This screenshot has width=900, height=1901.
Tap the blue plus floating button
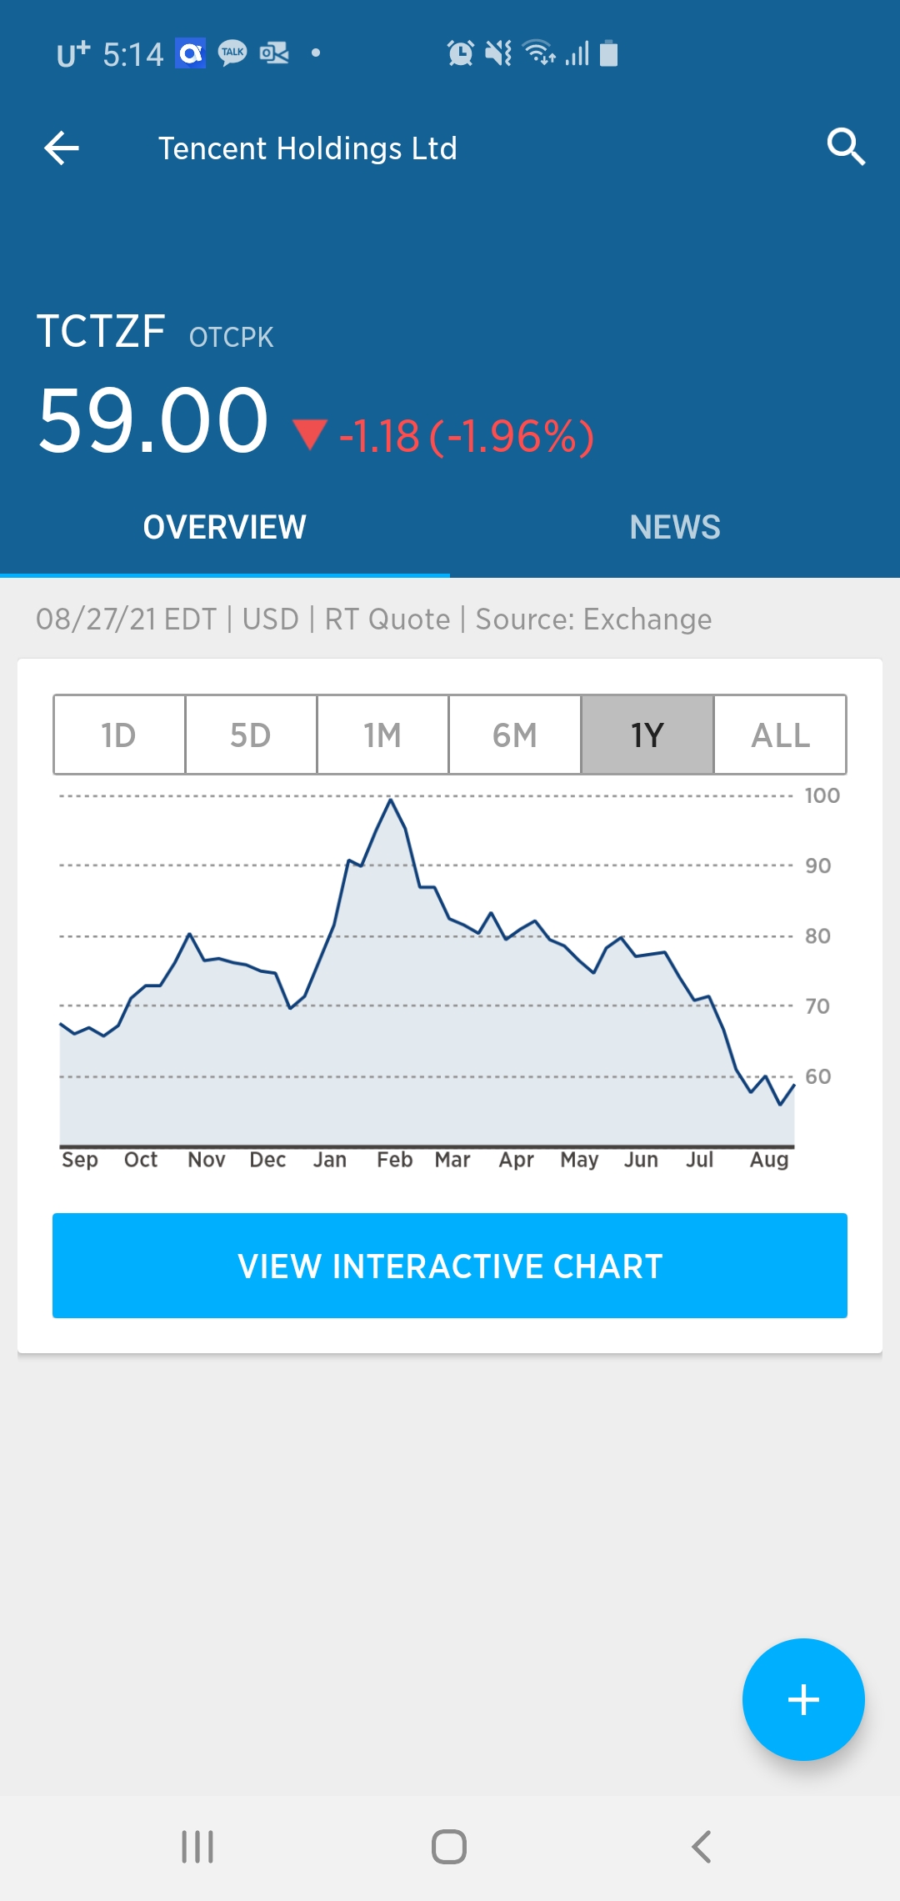803,1699
